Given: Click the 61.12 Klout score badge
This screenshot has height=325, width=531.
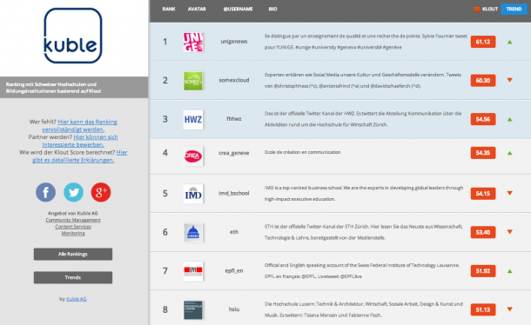Looking at the screenshot, I should click(x=483, y=42).
